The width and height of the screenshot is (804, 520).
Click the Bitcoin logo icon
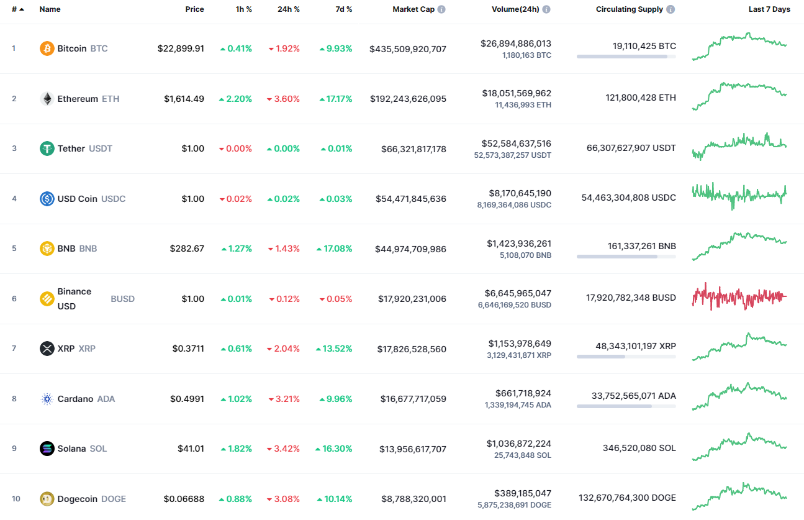(x=47, y=48)
